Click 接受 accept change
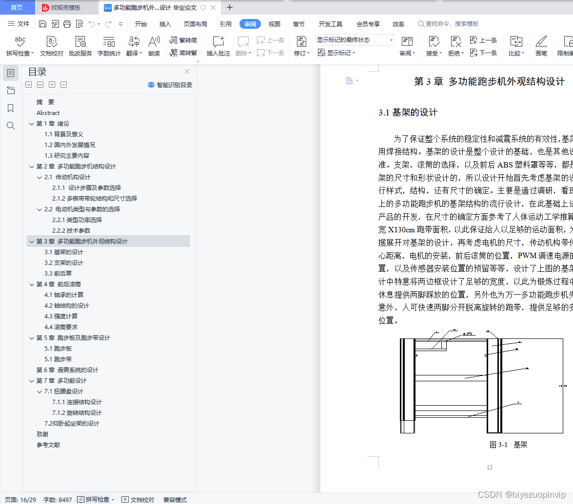Image resolution: width=573 pixels, height=504 pixels. tap(434, 46)
